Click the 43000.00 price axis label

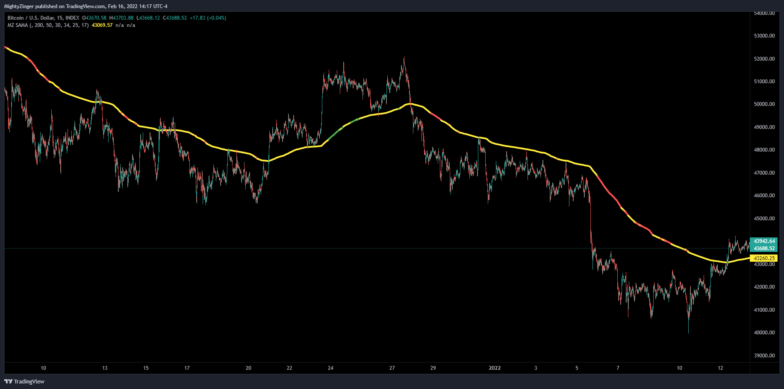pyautogui.click(x=764, y=264)
